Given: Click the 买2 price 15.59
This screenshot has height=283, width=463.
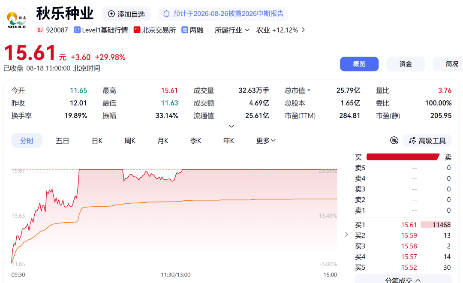Looking at the screenshot, I should (x=409, y=235).
